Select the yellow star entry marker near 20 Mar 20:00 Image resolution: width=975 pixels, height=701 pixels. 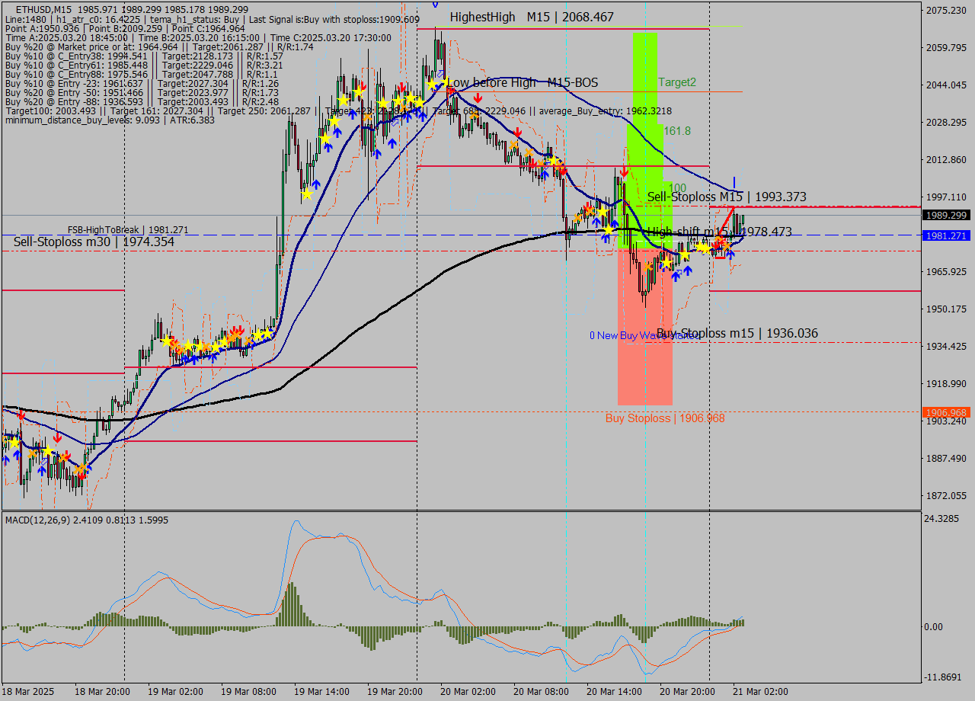[702, 248]
